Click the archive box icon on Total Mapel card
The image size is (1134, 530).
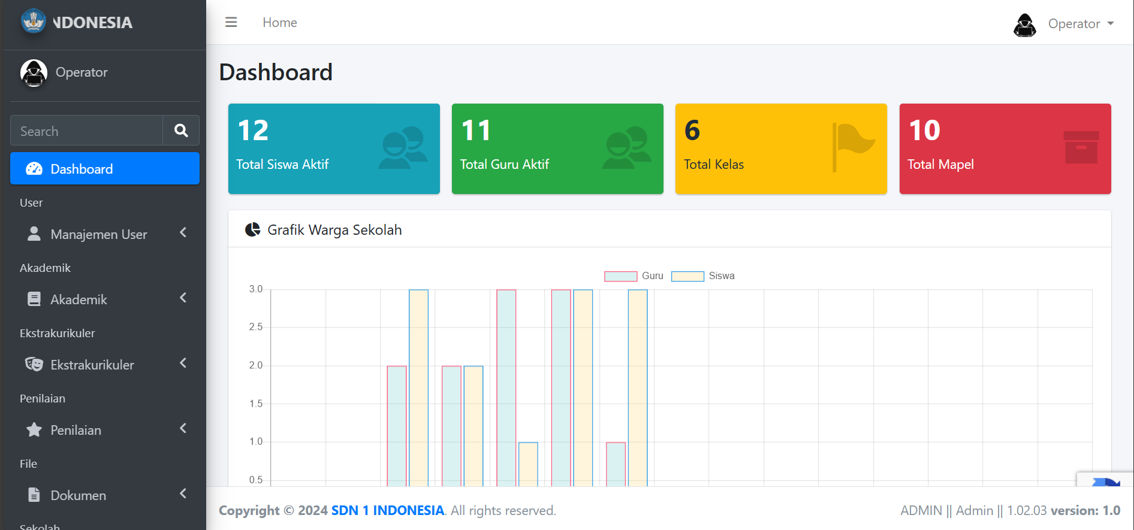click(1081, 147)
